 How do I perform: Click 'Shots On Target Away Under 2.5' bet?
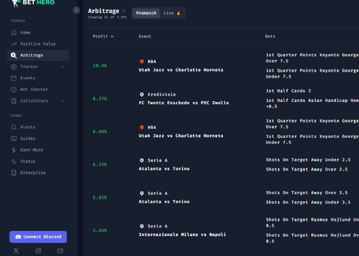pyautogui.click(x=308, y=160)
